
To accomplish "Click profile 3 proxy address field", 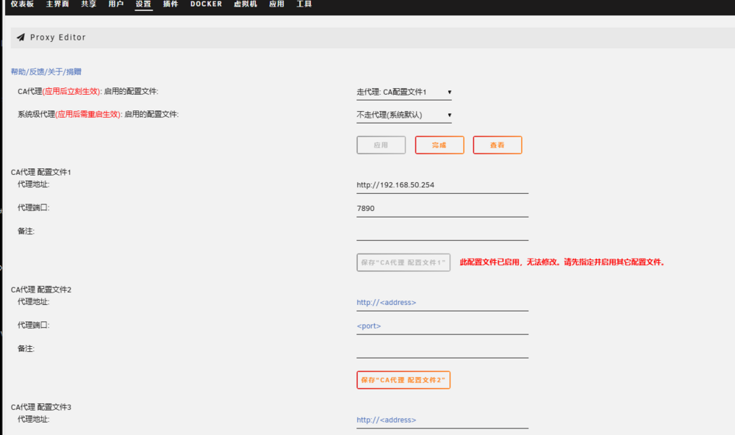I will 442,420.
